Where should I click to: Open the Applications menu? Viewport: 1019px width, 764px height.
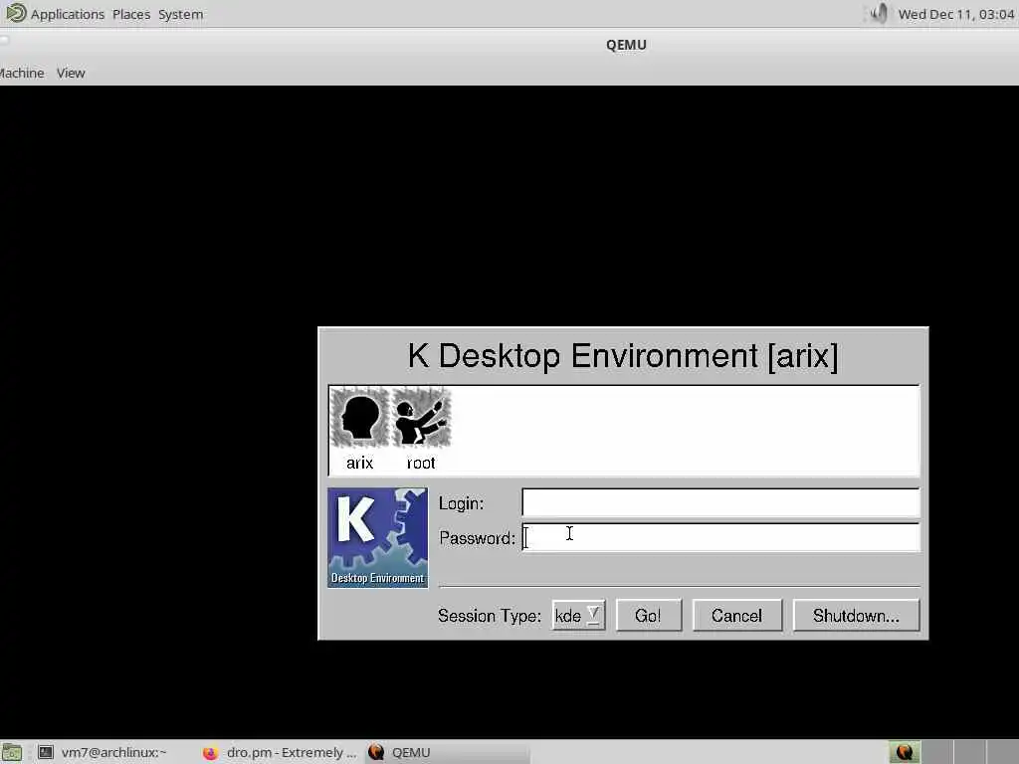pos(67,14)
